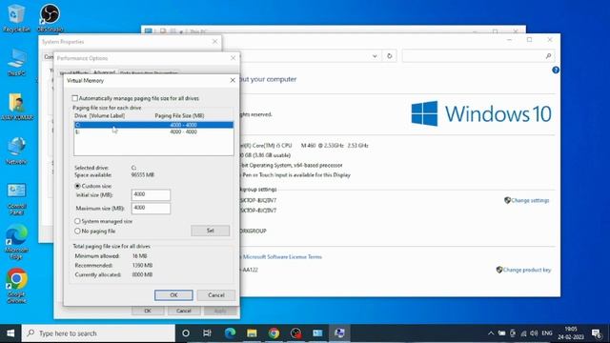
Task: Open the network tray icon
Action: tap(523, 333)
